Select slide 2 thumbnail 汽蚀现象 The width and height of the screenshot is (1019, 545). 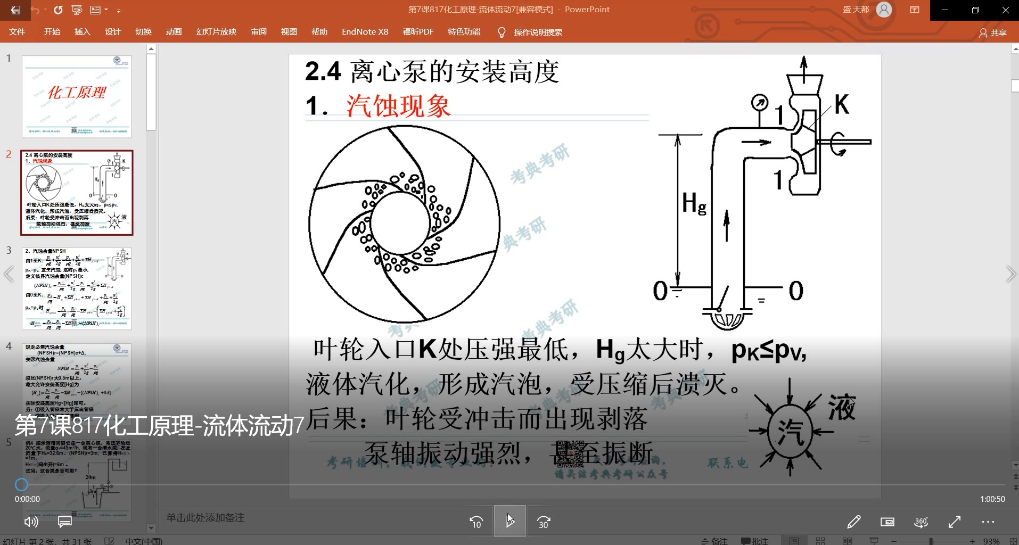pos(77,193)
